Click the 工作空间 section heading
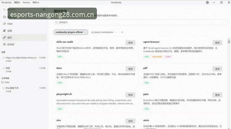Screen dimensions: 231x129 click(5, 78)
